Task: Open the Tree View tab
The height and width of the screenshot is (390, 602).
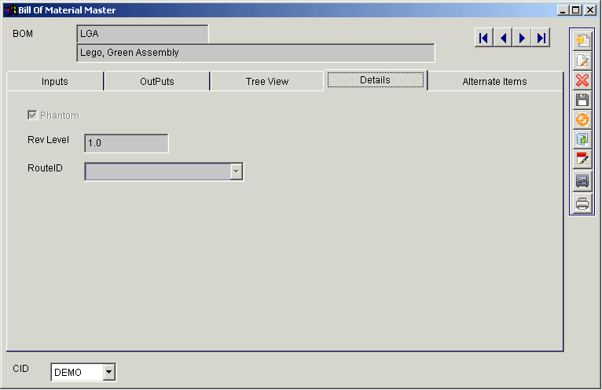Action: [266, 82]
